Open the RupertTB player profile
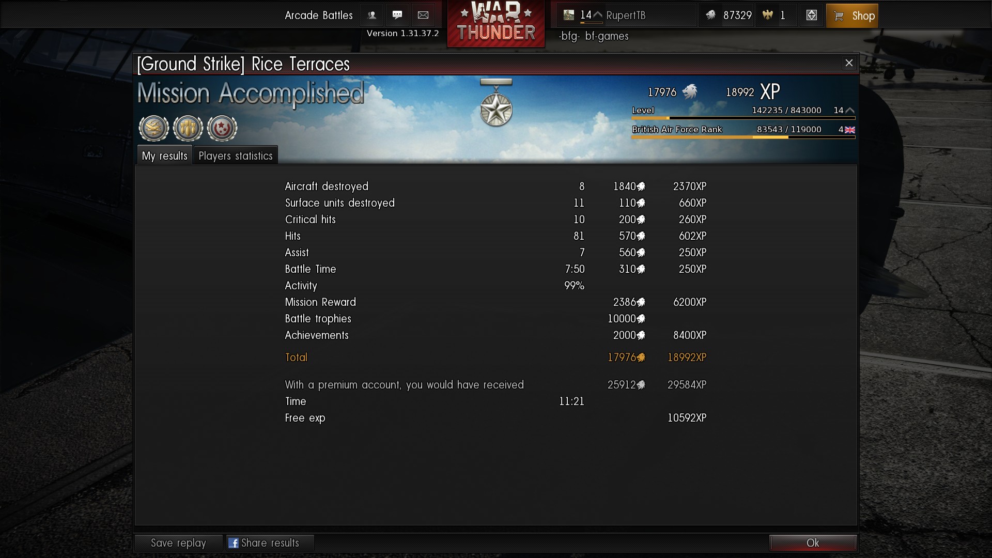 point(626,16)
